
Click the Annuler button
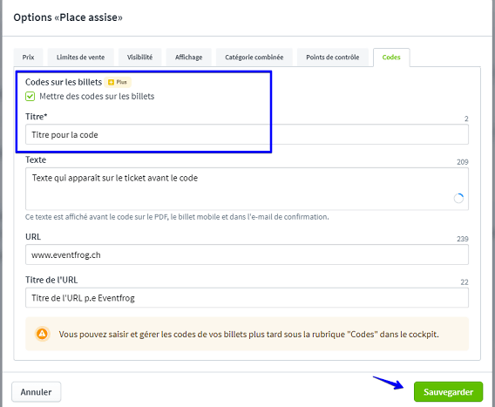[x=37, y=392]
